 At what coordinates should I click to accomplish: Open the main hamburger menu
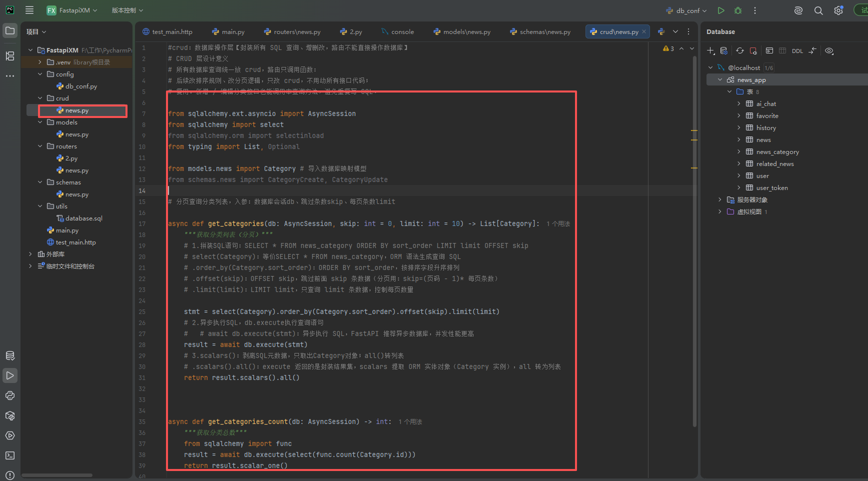[x=29, y=10]
